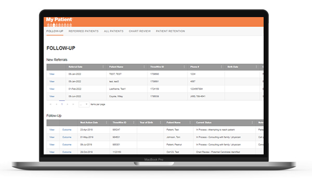Click the phone number (456) 789-4541
The image size is (312, 190).
(x=198, y=96)
